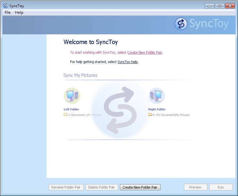238x196 pixels.
Task: Click the 'C:\Documents\My Pictures' path text
Action: coord(85,115)
